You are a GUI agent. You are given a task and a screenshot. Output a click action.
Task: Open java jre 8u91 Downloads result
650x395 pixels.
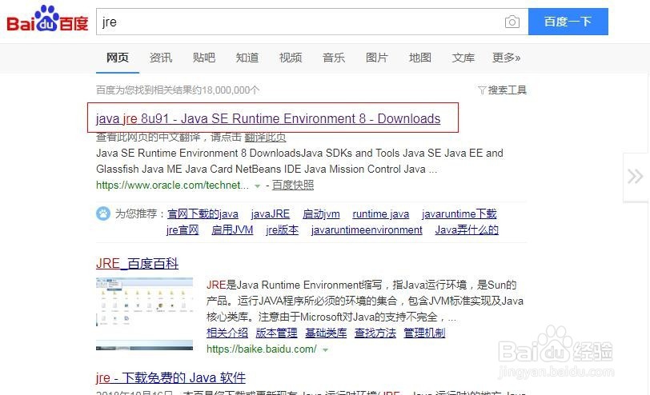pos(268,118)
